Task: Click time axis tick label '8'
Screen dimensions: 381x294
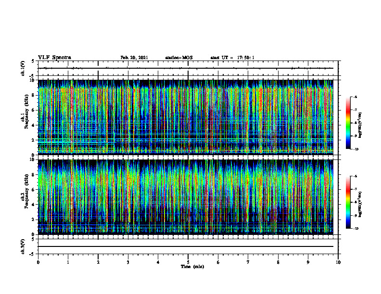Action: coord(278,262)
